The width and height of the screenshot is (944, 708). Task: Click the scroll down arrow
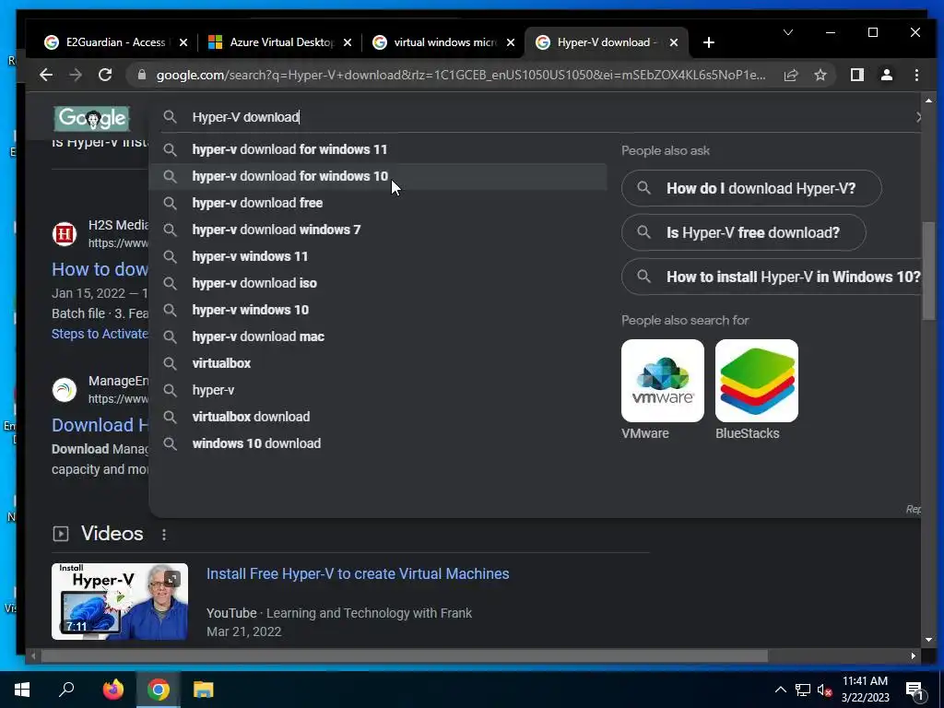pyautogui.click(x=928, y=640)
